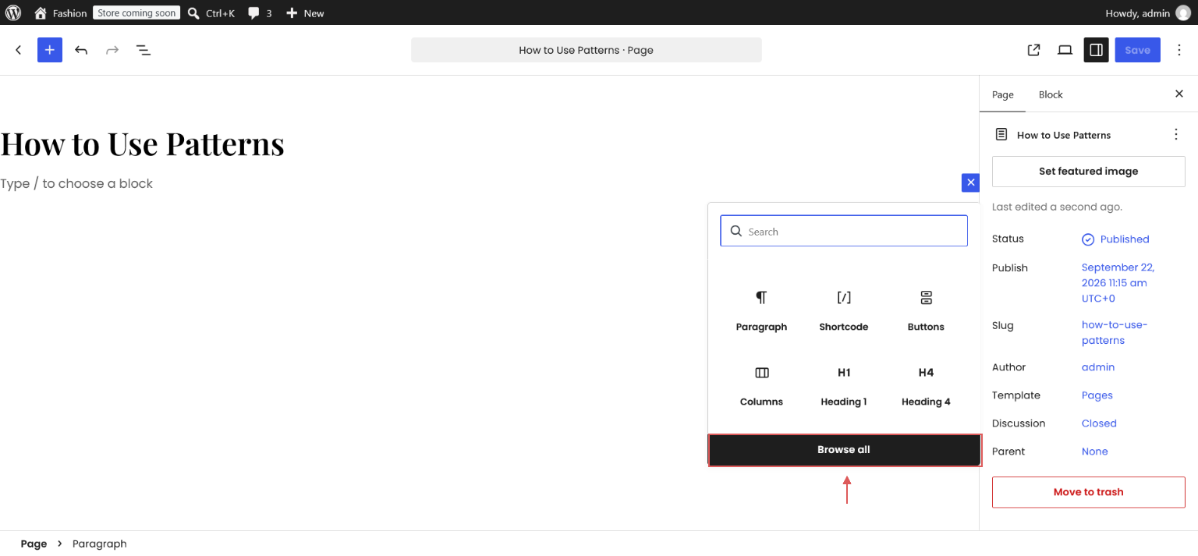Open actions menu for How to Use Patterns
This screenshot has height=556, width=1198.
(x=1176, y=135)
